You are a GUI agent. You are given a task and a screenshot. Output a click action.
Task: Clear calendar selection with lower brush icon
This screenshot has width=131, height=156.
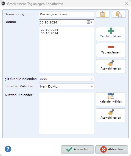tap(111, 115)
